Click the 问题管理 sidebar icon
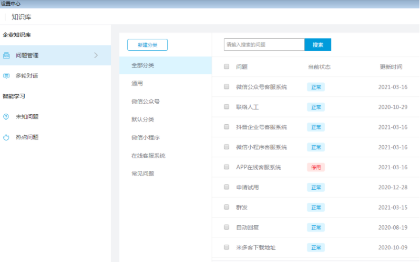Image resolution: width=420 pixels, height=262 pixels. point(6,55)
